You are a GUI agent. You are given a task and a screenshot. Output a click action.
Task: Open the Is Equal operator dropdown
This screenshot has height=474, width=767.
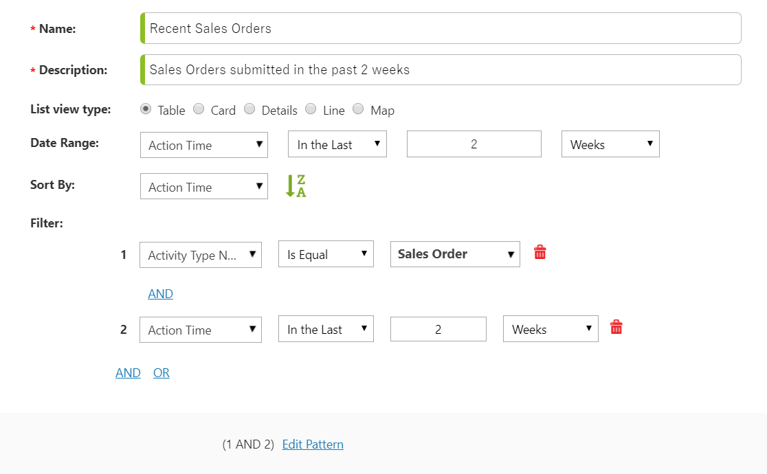click(x=326, y=253)
